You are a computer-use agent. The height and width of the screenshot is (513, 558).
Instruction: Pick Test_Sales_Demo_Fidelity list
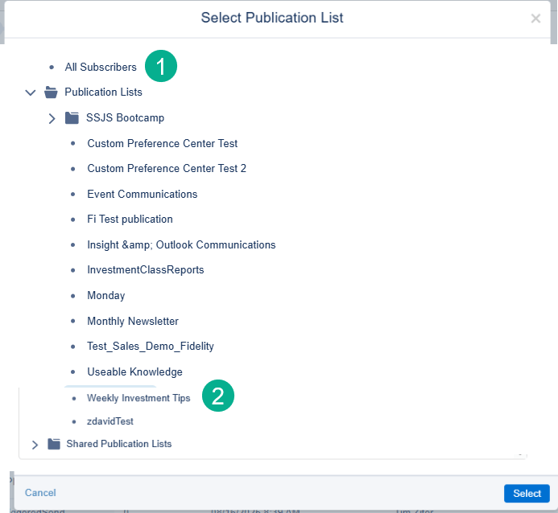(150, 347)
